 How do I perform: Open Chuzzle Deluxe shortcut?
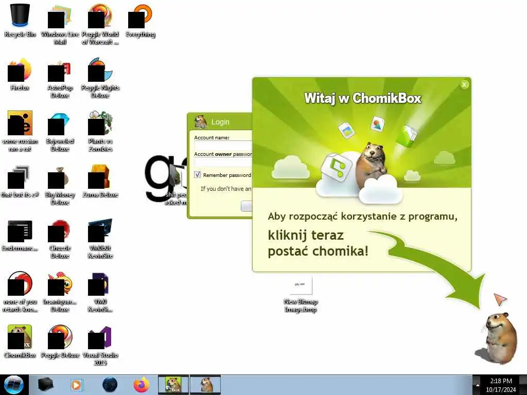pyautogui.click(x=60, y=239)
